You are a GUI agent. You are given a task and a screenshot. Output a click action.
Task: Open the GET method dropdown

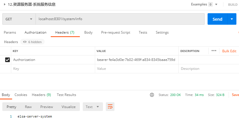19,19
